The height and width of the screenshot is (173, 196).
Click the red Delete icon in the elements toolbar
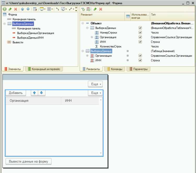point(16,9)
